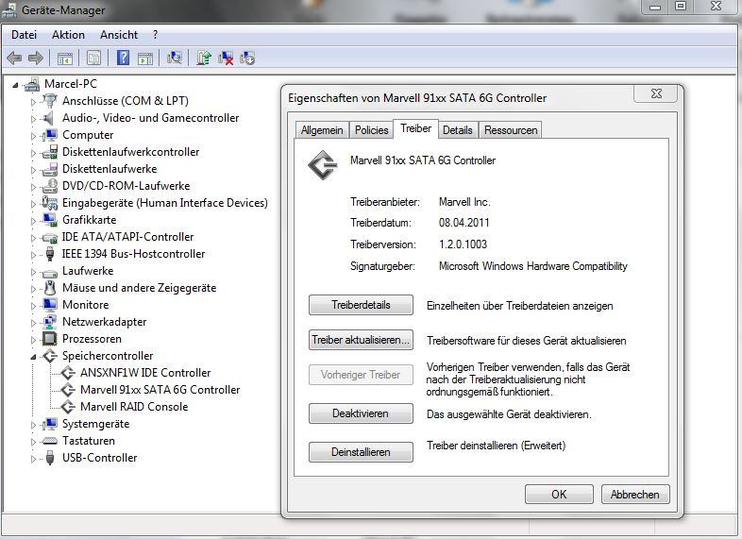Click the Prozessoren chip icon

click(50, 339)
